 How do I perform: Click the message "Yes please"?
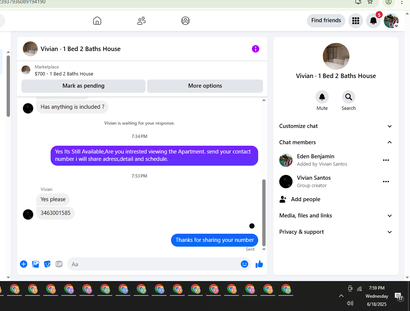tap(53, 199)
